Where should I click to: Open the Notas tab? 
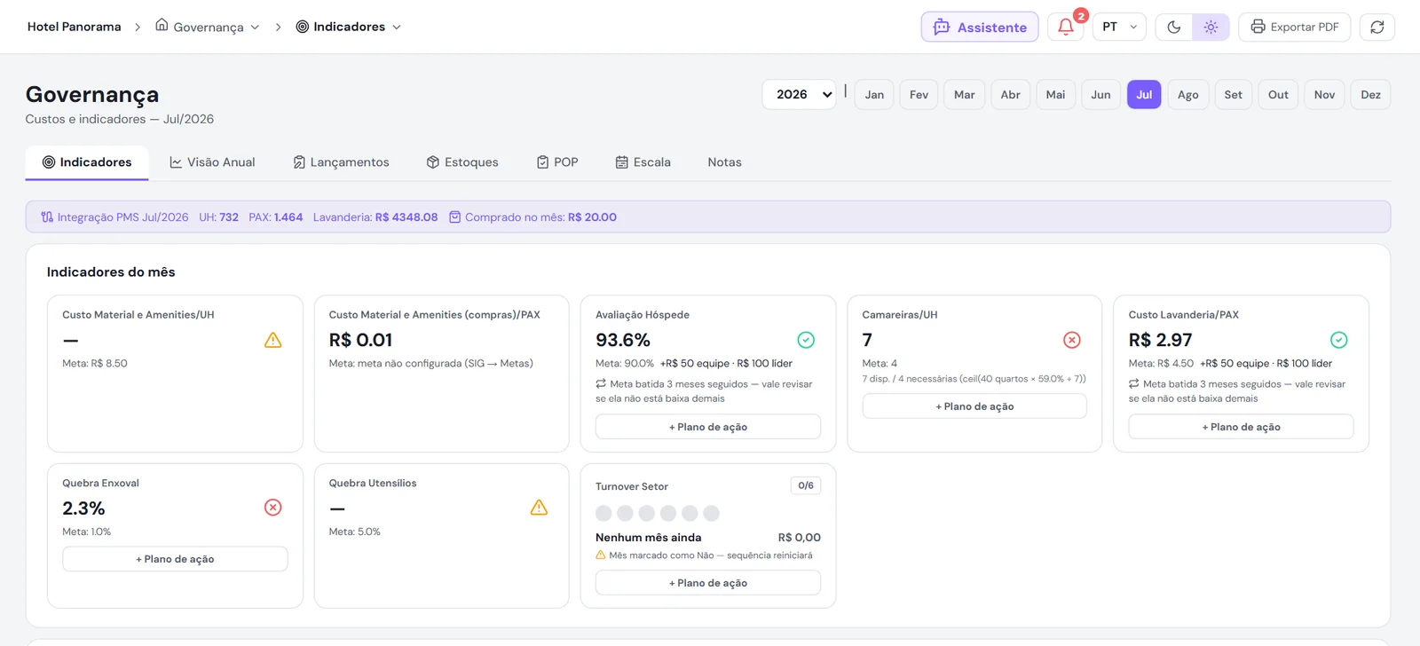(x=724, y=162)
